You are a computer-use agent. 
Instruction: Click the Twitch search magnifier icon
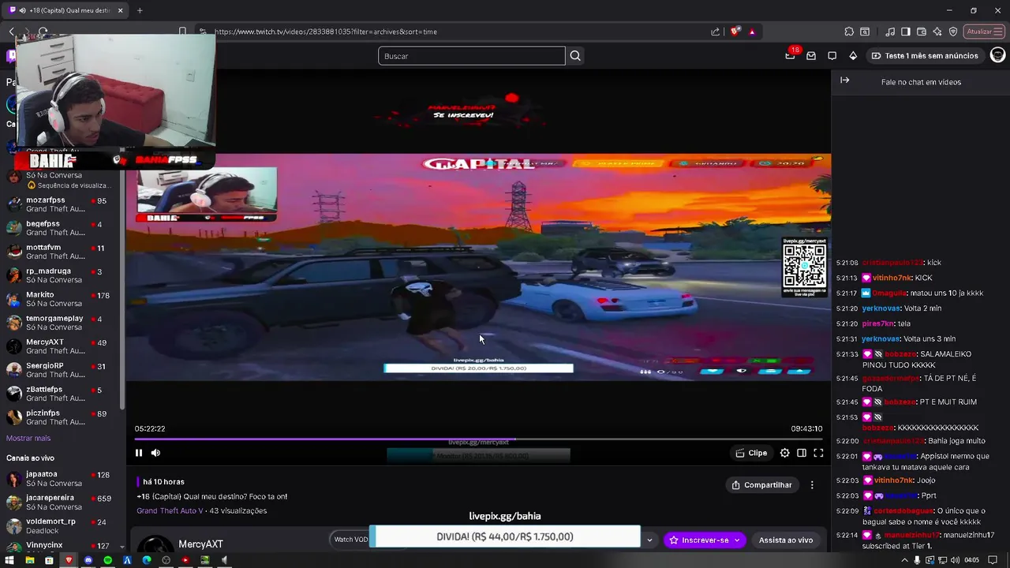[x=575, y=56]
